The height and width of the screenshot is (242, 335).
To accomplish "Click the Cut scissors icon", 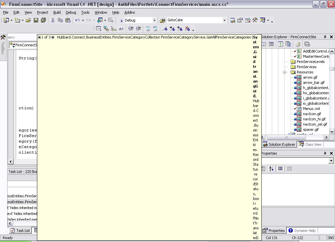I will tap(52, 20).
